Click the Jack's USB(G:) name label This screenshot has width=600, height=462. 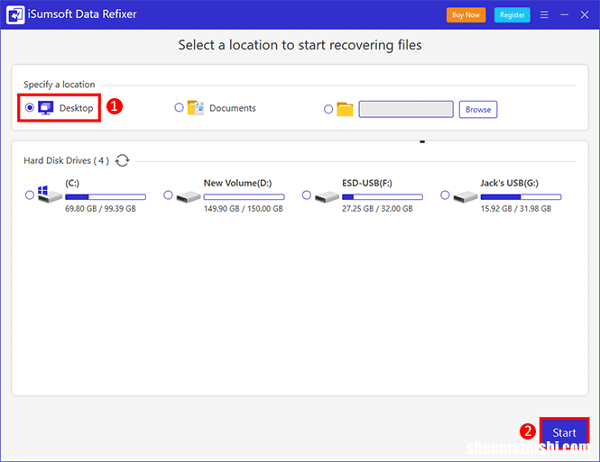pyautogui.click(x=509, y=184)
